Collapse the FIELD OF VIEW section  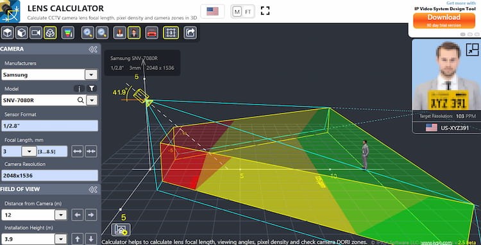(x=93, y=189)
